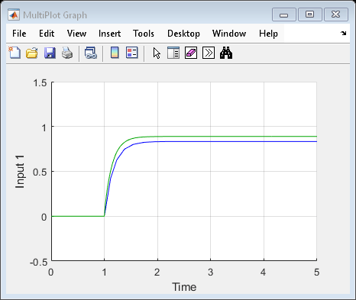
Task: Save the figure using the floppy disk icon
Action: pos(50,53)
